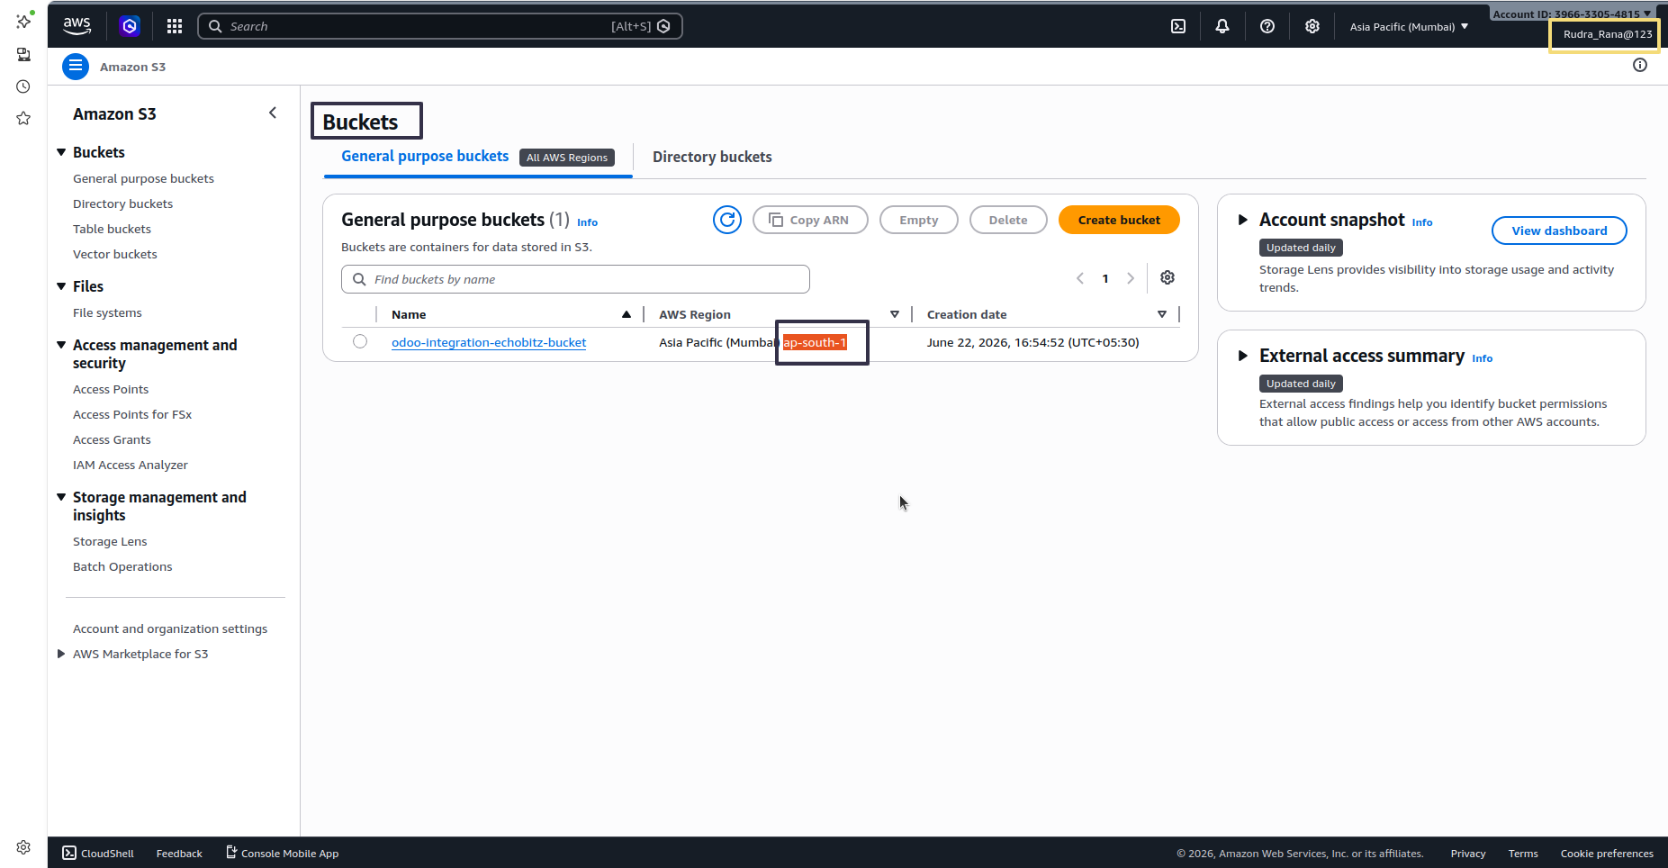Open table preferences gear icon
Screen dimensions: 1668x868
[1168, 277]
